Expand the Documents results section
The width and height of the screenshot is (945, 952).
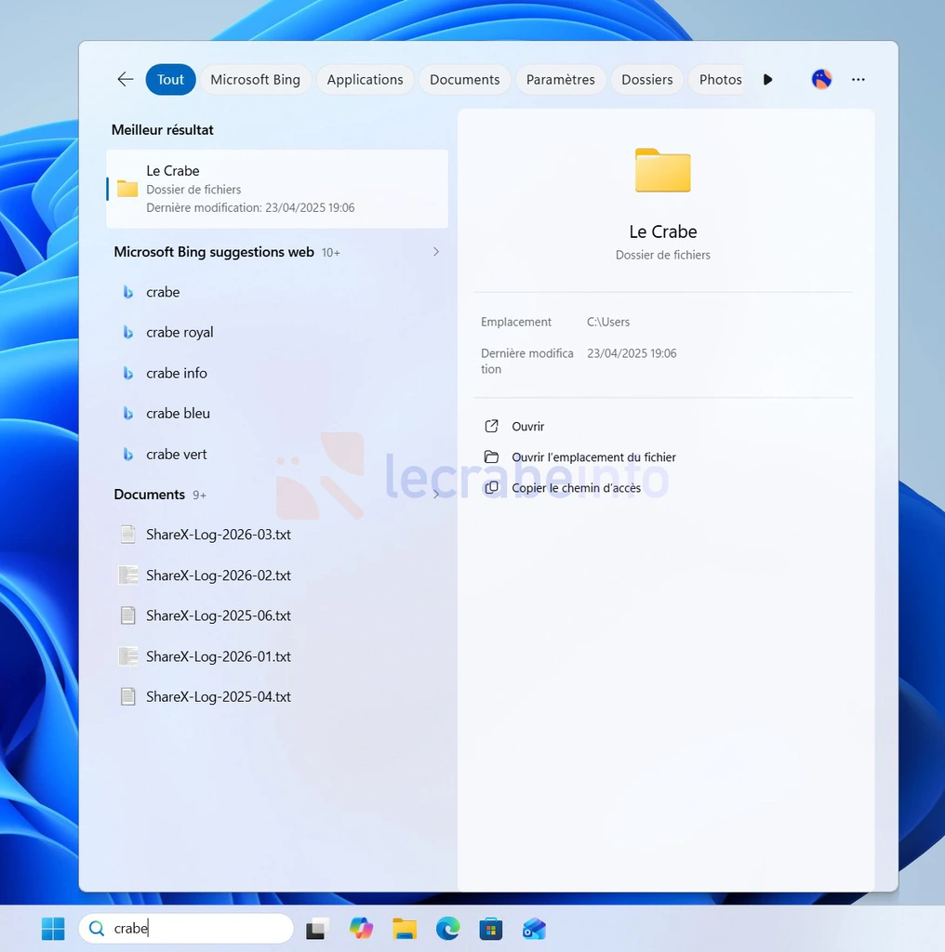(436, 495)
